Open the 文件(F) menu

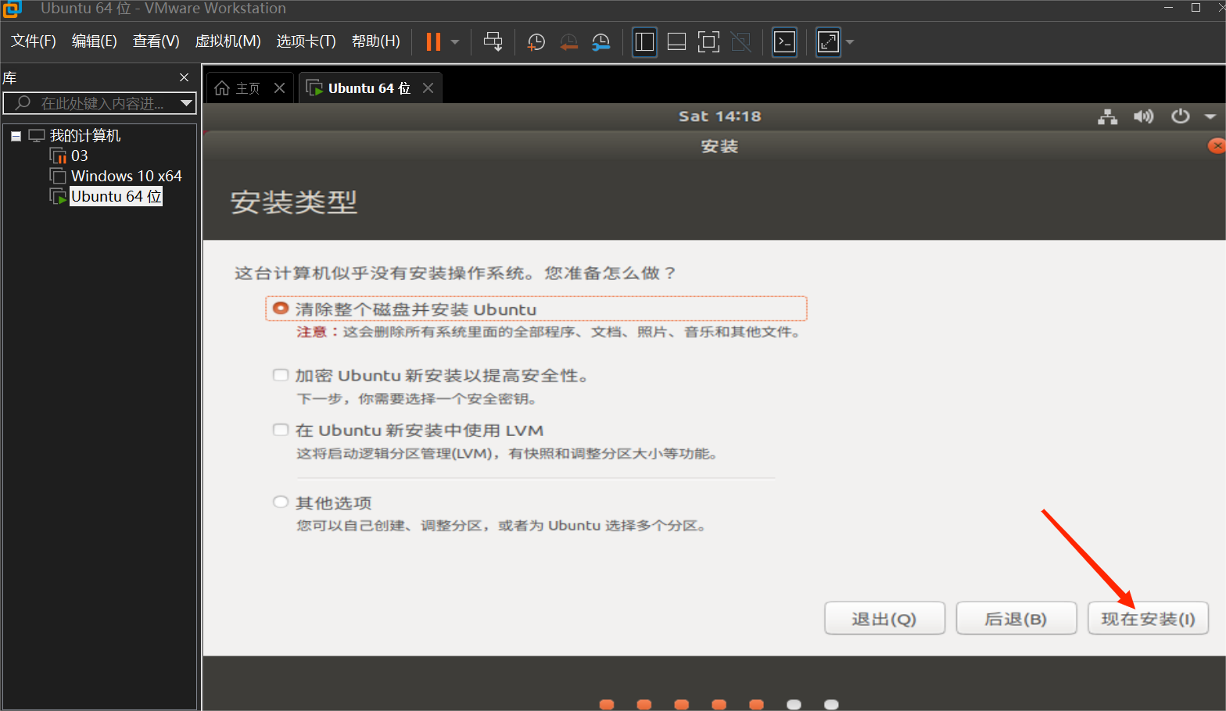(34, 41)
